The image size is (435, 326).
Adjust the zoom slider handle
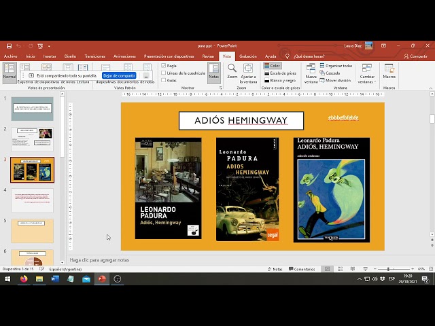click(x=388, y=269)
